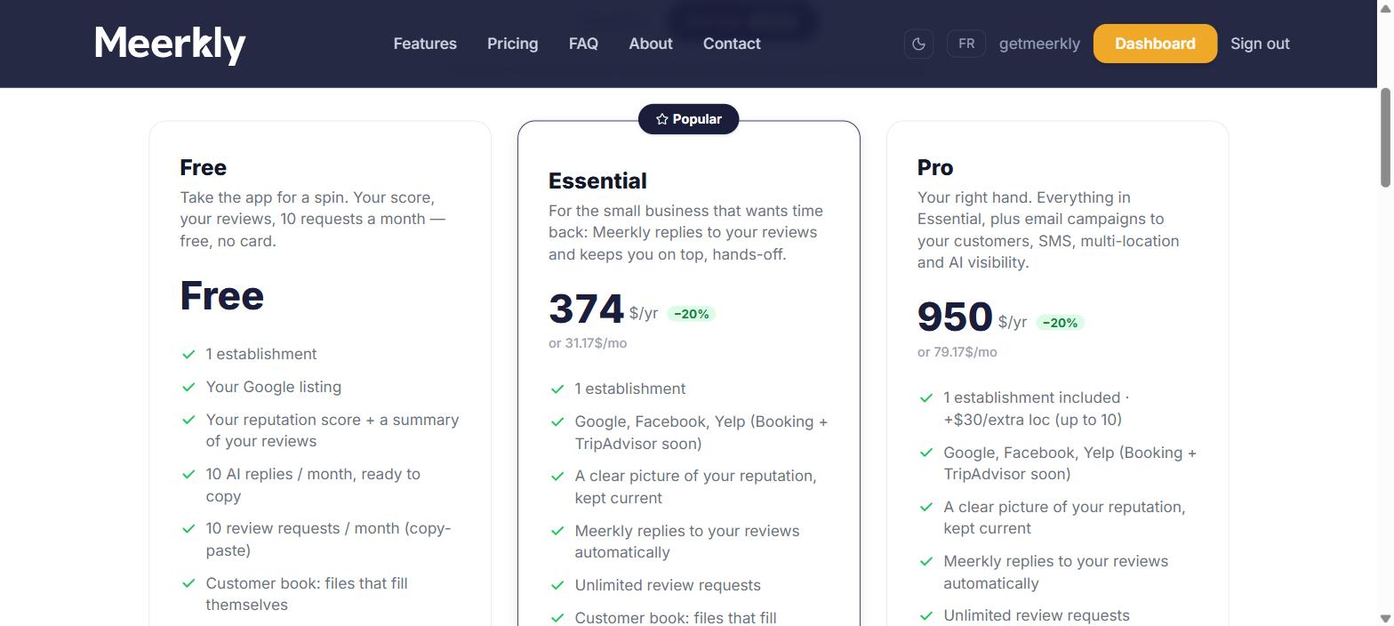Toggle dark mode moon icon
The width and height of the screenshot is (1394, 626).
(919, 44)
